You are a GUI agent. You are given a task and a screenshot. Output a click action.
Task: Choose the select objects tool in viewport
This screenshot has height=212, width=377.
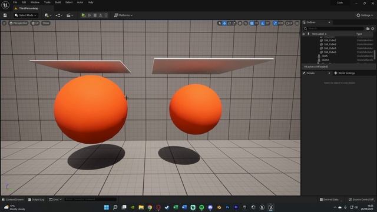[219, 23]
